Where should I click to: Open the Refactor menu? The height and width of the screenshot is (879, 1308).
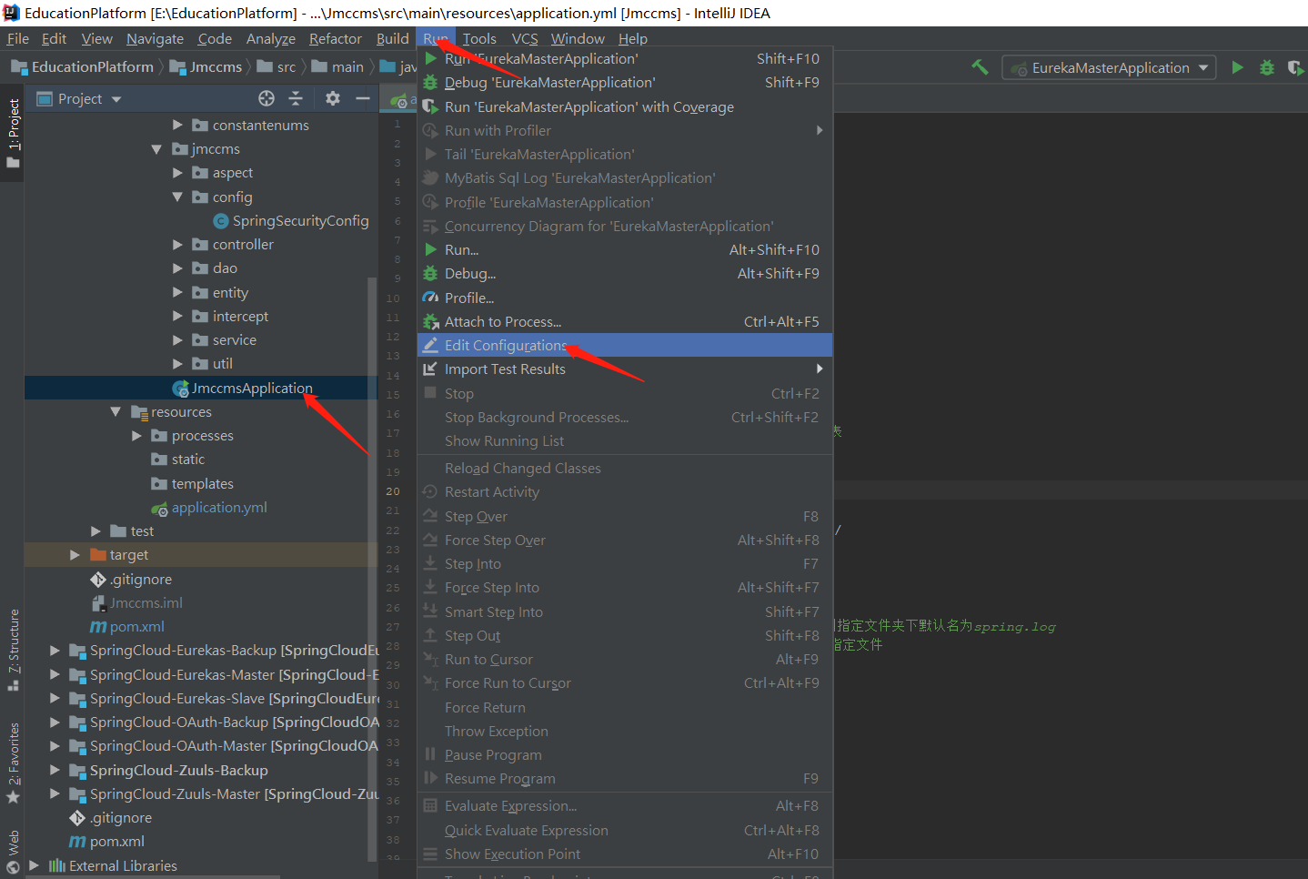pos(335,38)
